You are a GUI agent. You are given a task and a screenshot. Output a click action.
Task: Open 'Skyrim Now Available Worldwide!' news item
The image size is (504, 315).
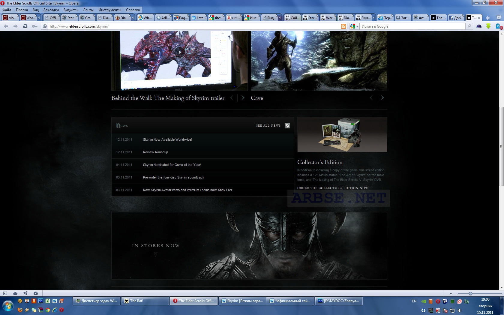click(167, 139)
